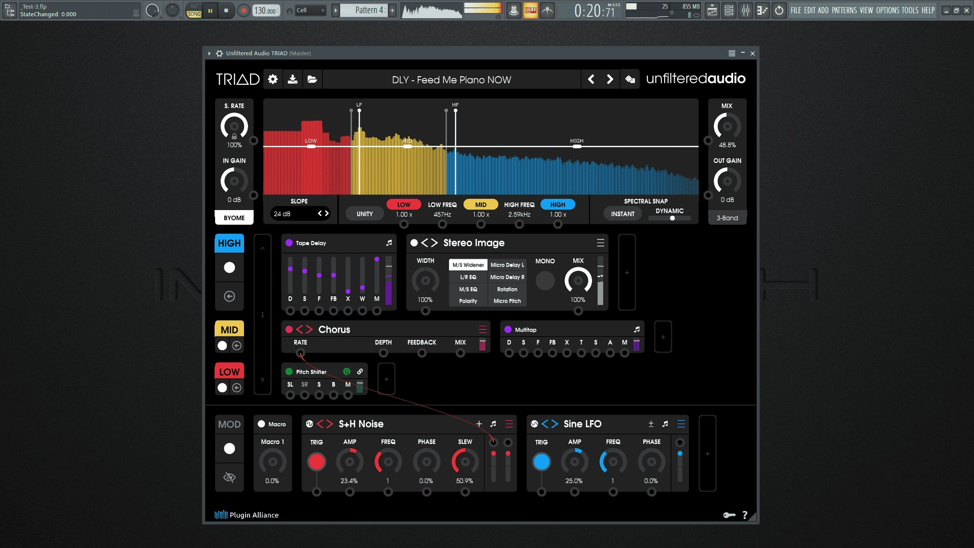Click the S+H Noise plus polarity icon

[479, 424]
